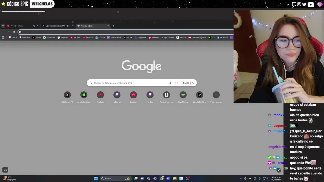Switch to the welchelasfortnite2008 X tab
The width and height of the screenshot is (324, 182).
pos(58,26)
